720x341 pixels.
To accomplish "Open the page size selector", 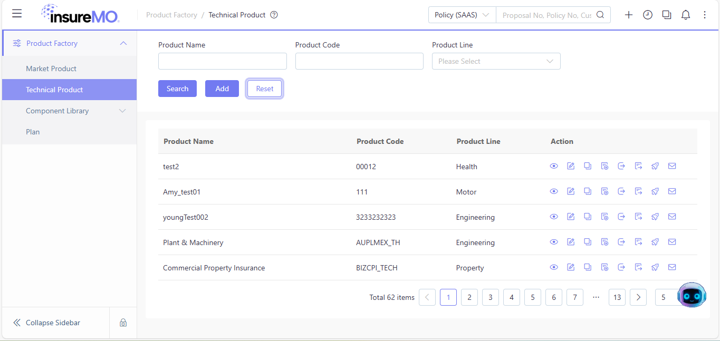I will [666, 297].
